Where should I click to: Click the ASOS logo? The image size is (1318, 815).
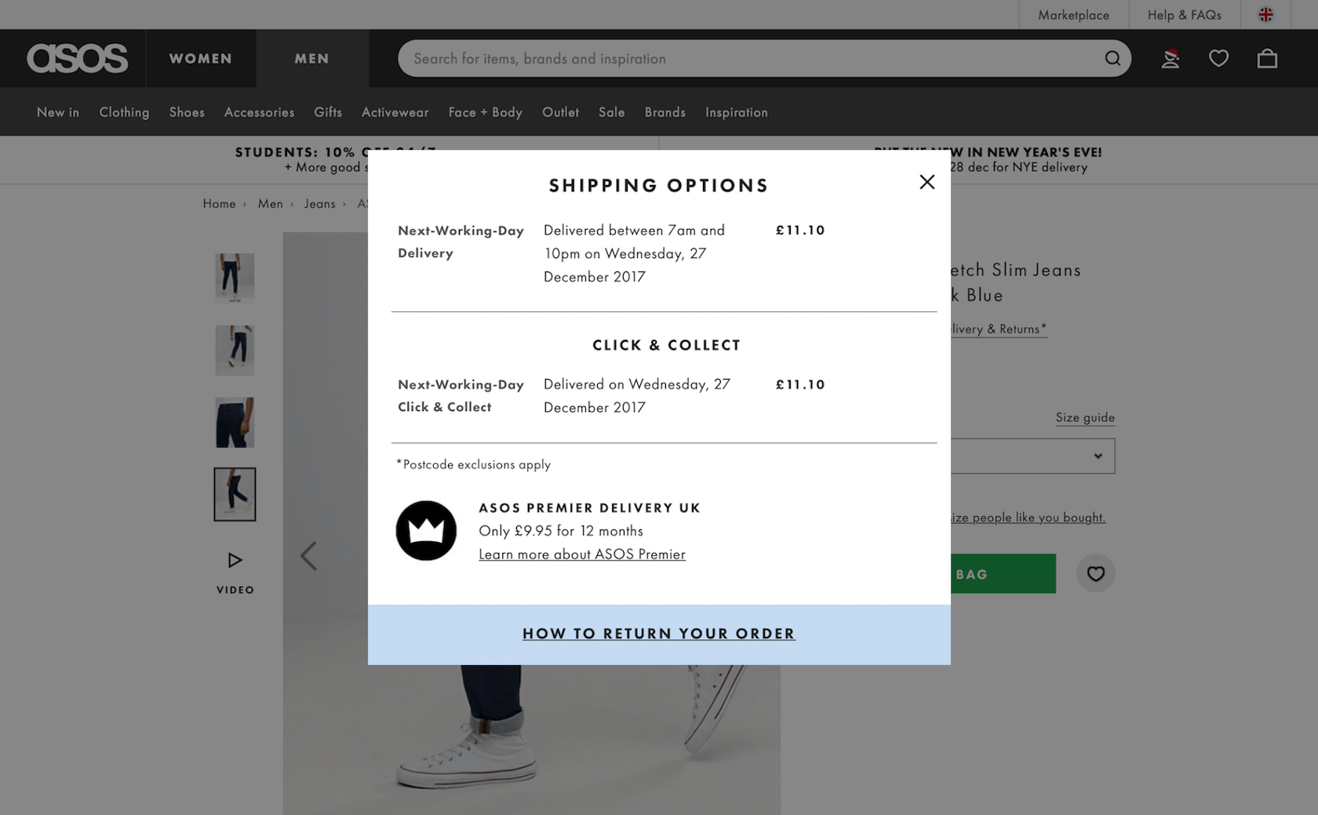coord(77,58)
